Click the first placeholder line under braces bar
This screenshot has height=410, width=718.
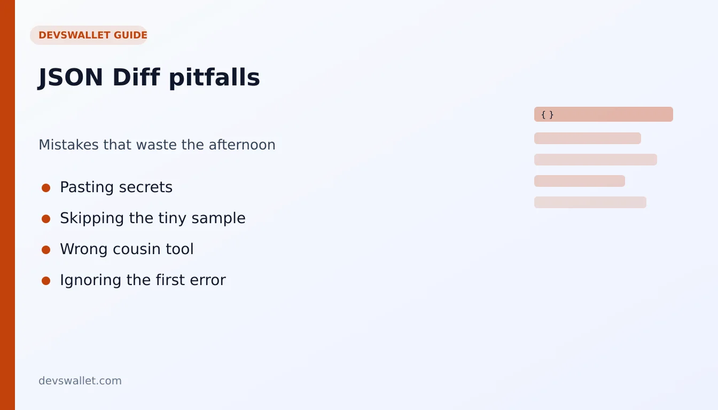click(x=588, y=138)
